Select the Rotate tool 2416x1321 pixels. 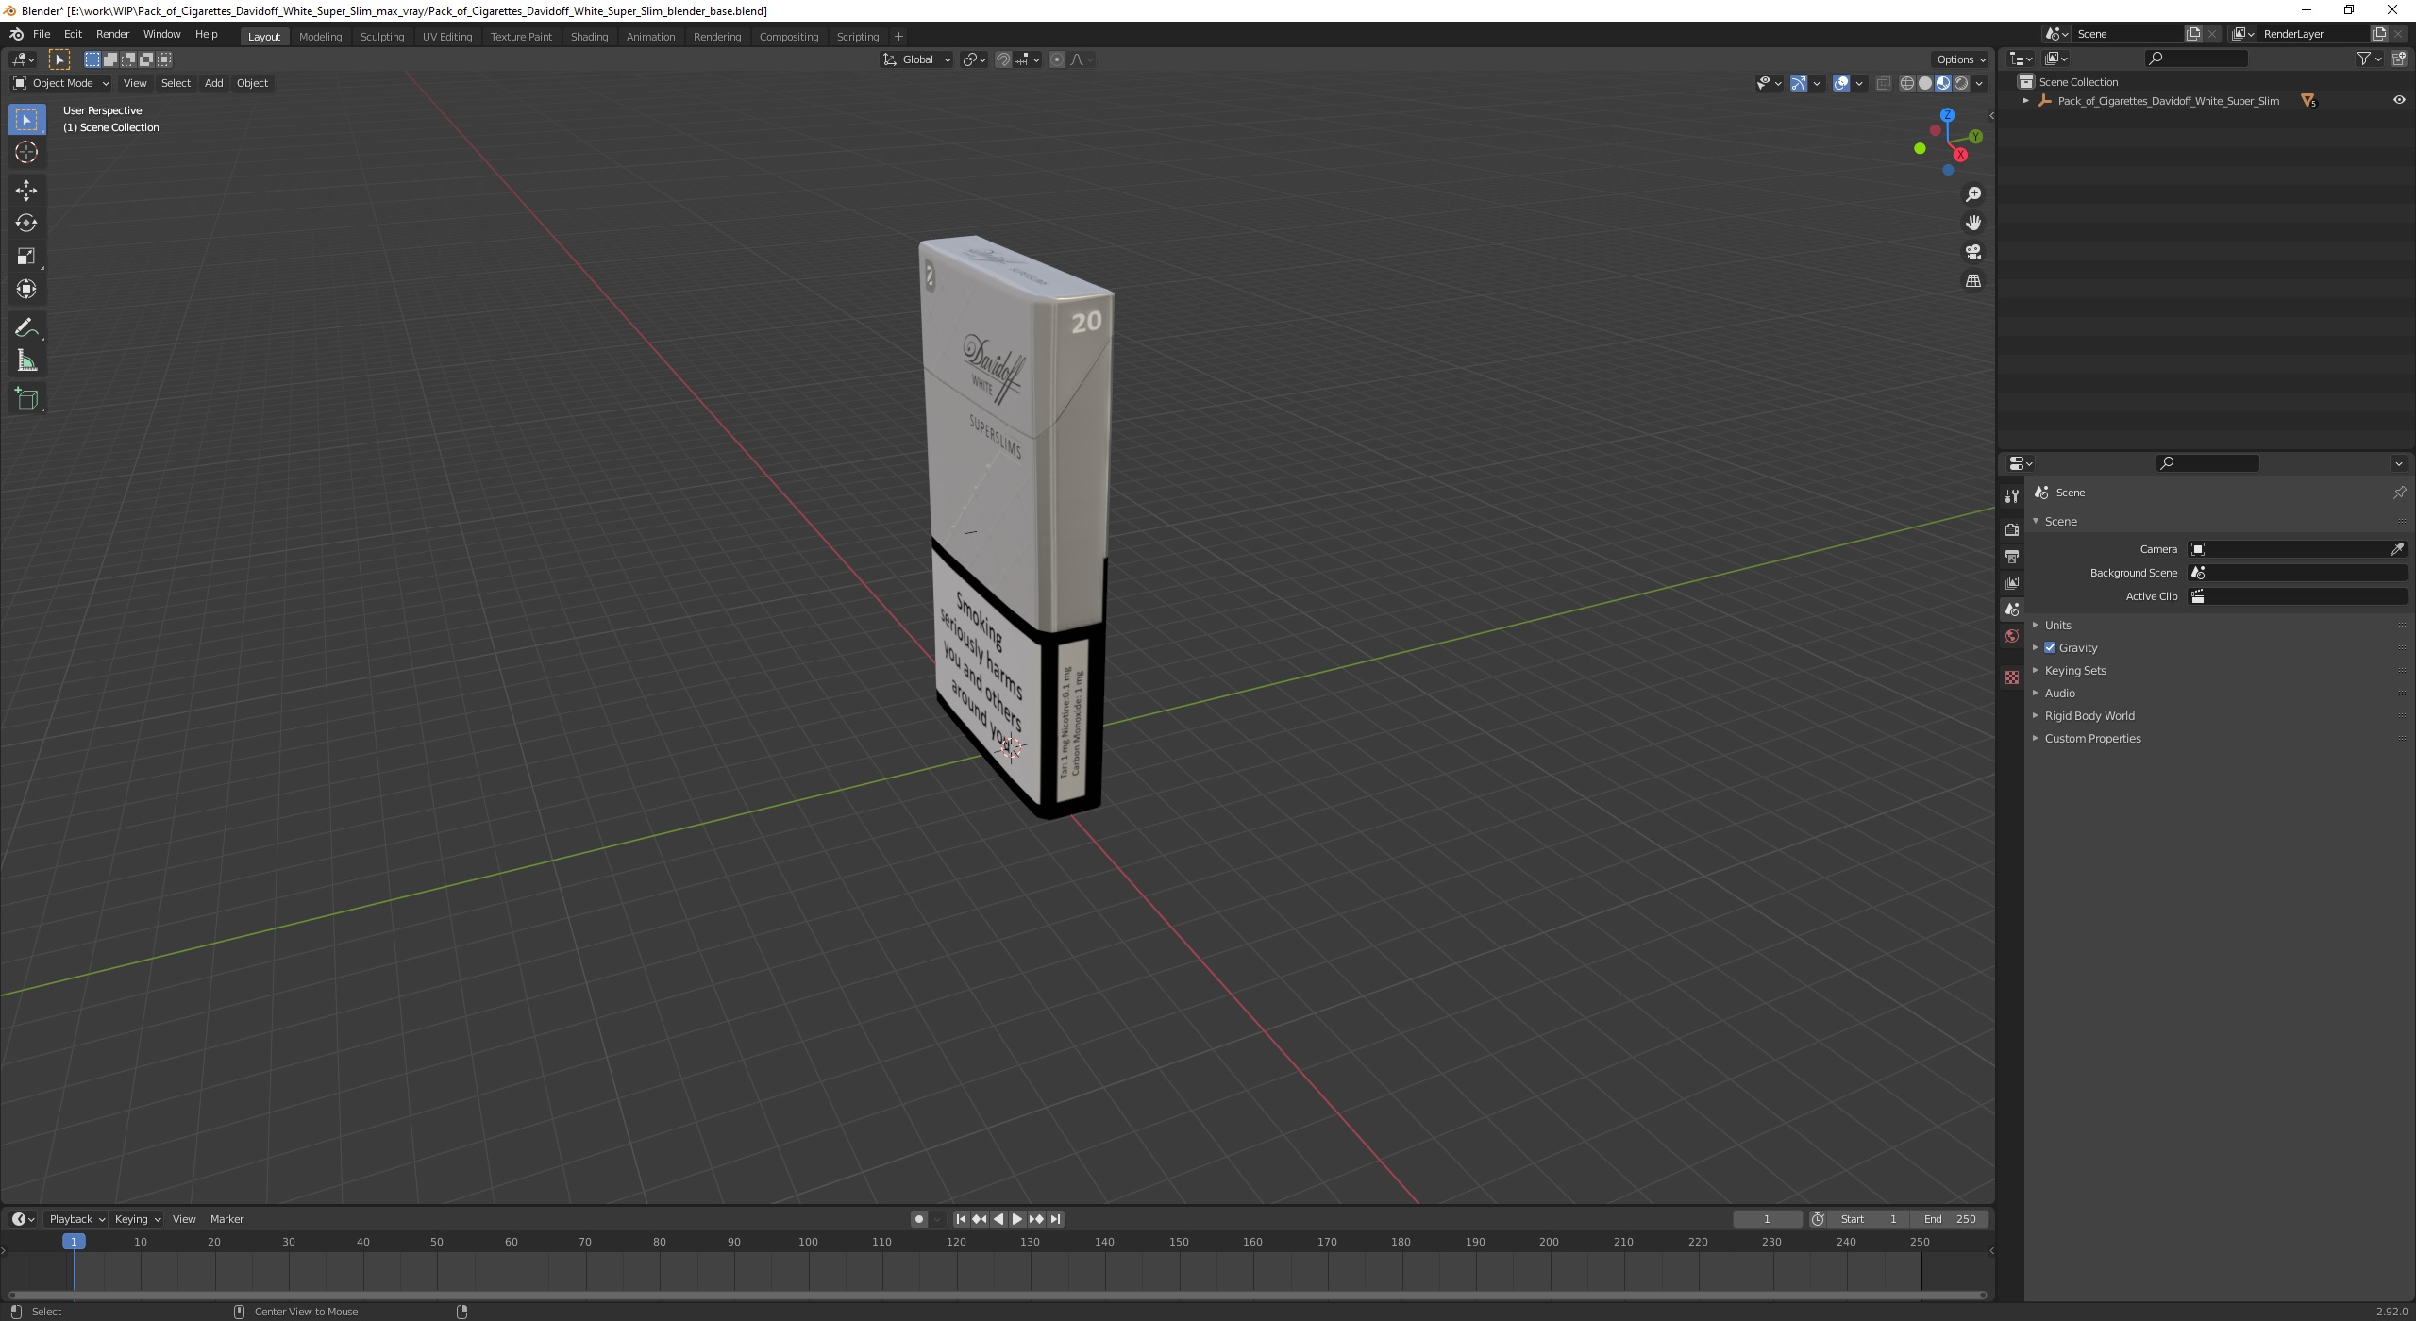tap(26, 224)
